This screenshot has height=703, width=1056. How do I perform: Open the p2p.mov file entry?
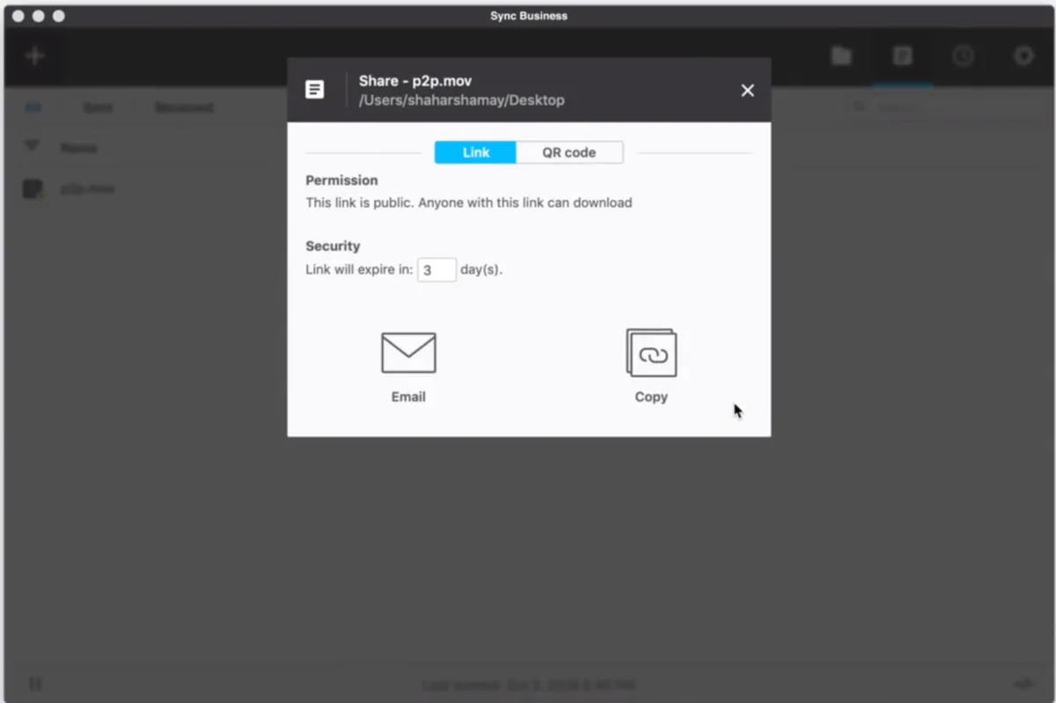[88, 188]
